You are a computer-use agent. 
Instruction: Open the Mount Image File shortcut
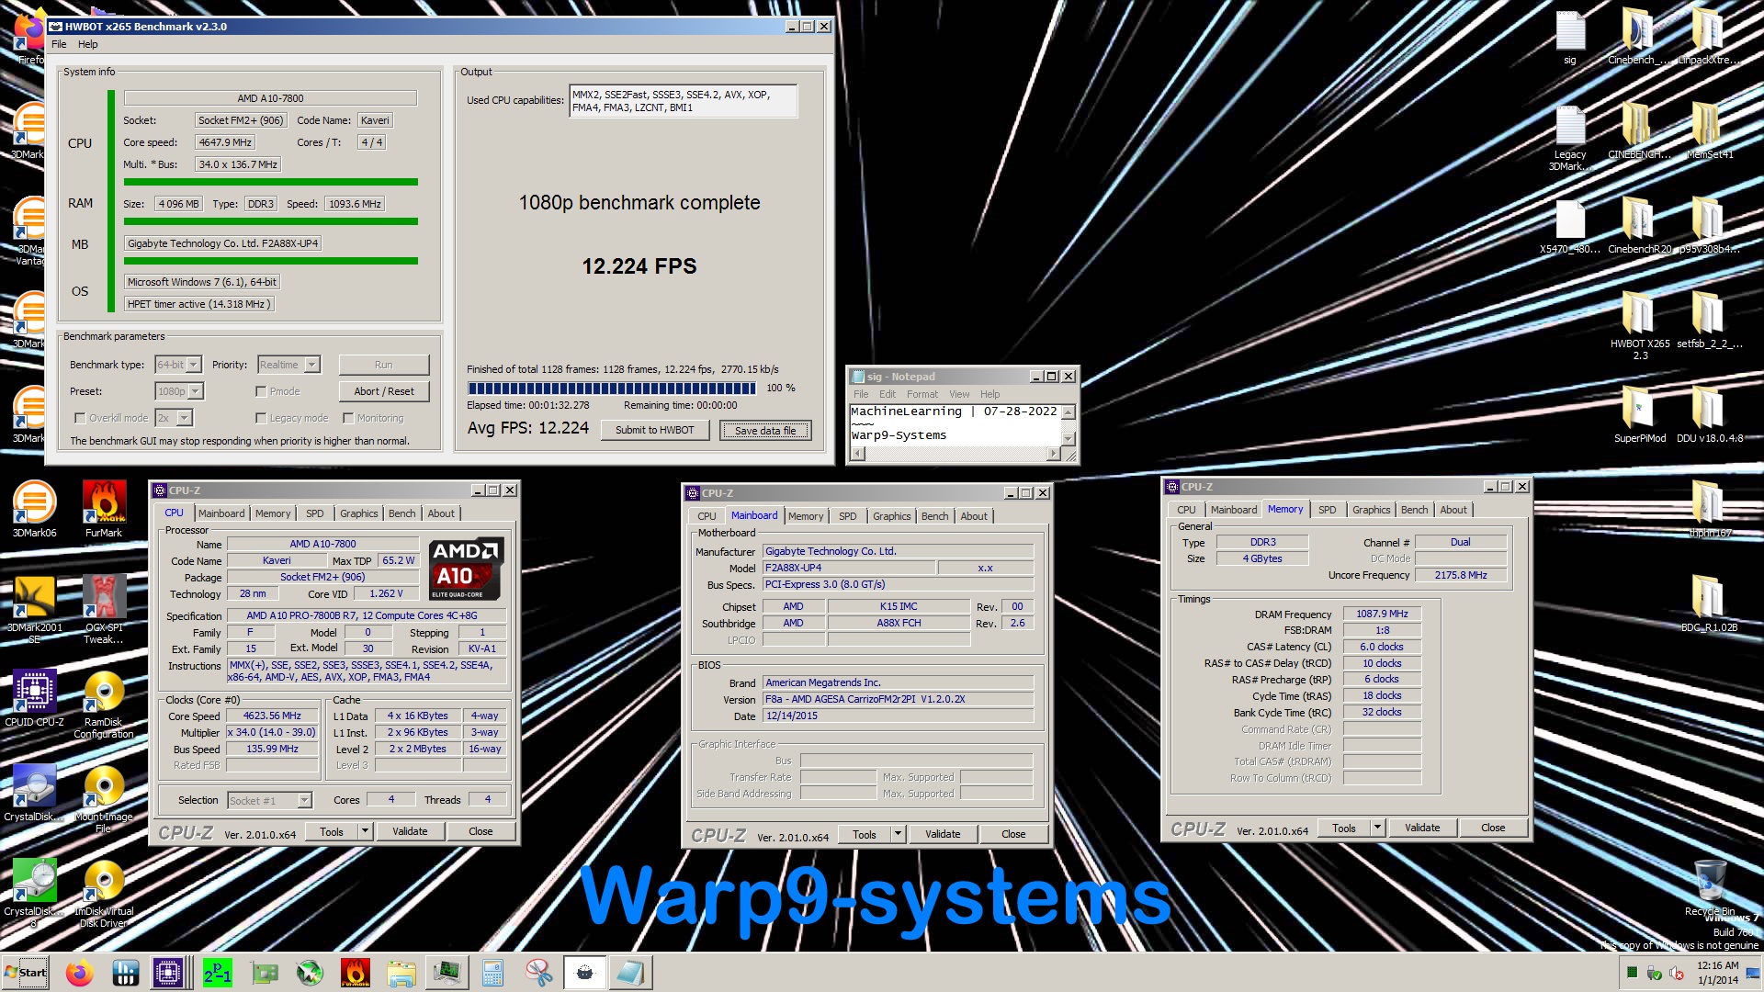click(x=104, y=798)
